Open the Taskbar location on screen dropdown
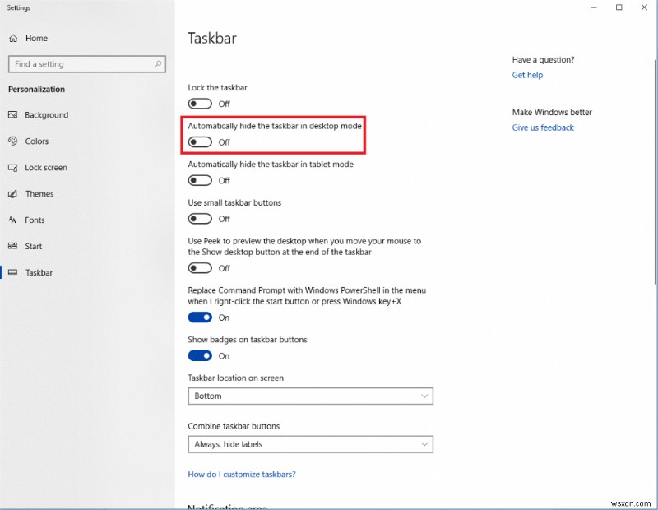This screenshot has width=658, height=510. pos(310,396)
